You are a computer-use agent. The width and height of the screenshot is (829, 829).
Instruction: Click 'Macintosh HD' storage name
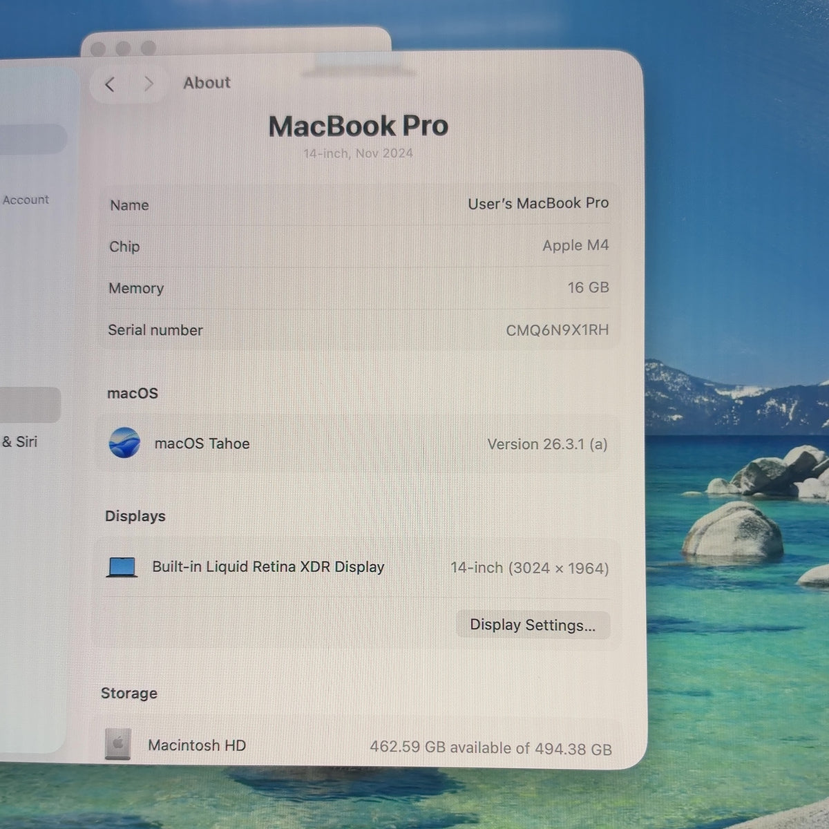pyautogui.click(x=197, y=745)
